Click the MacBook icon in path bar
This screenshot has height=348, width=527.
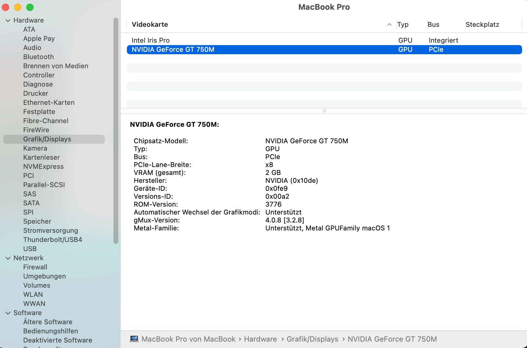pos(134,339)
